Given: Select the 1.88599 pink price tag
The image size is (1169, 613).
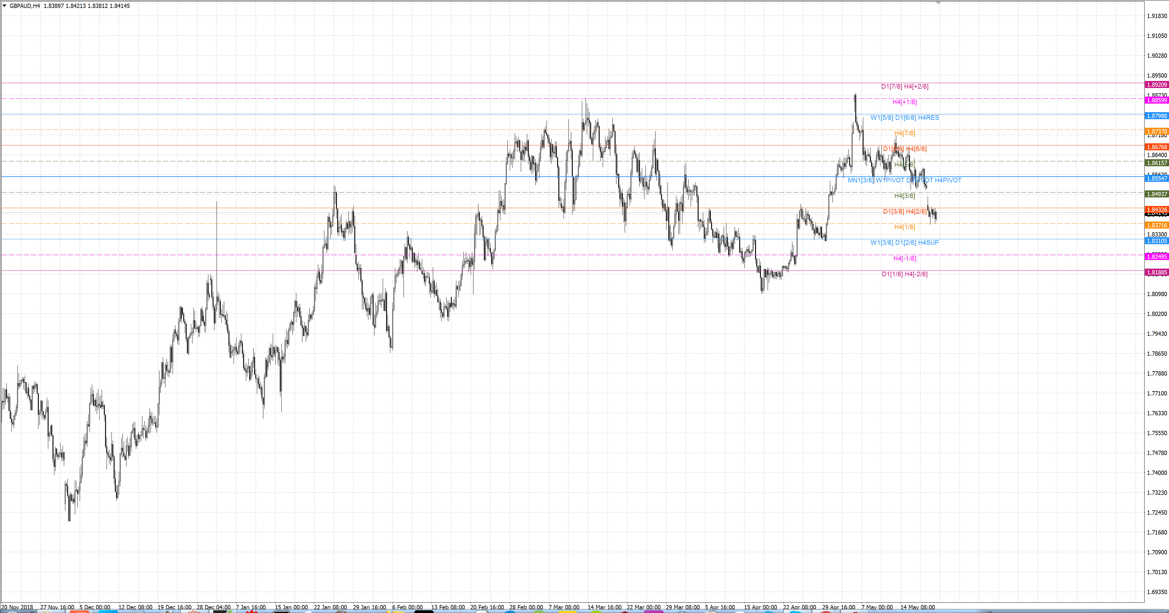Looking at the screenshot, I should [1156, 100].
